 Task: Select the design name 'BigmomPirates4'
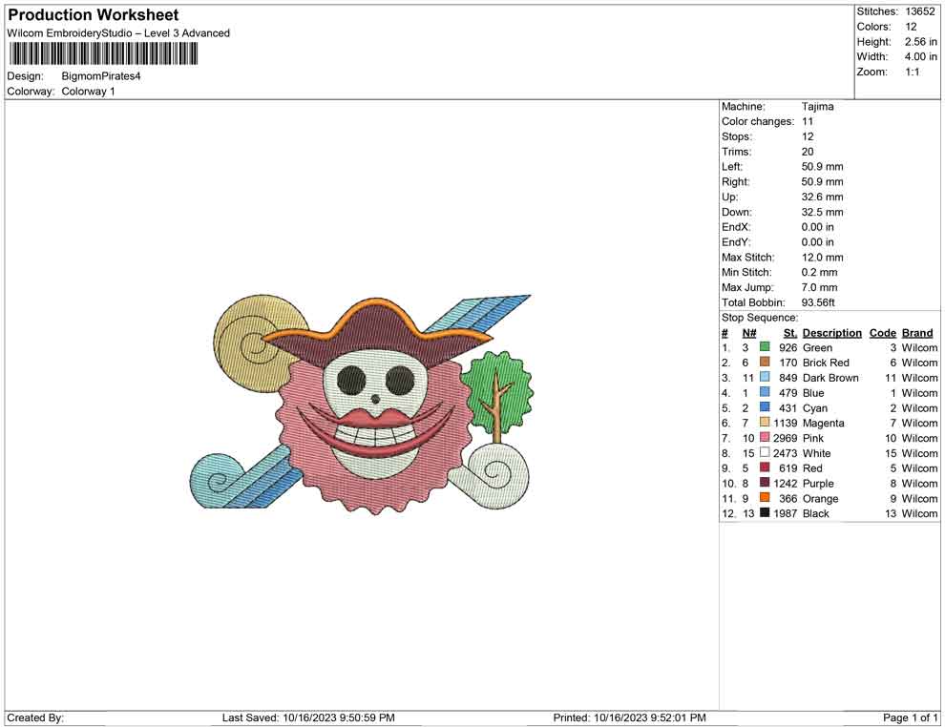click(x=100, y=76)
